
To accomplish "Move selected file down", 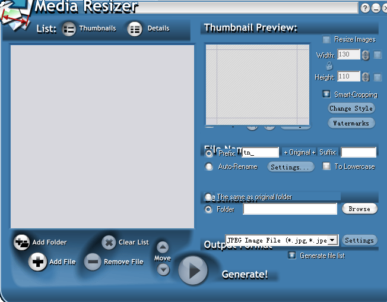I will click(163, 269).
